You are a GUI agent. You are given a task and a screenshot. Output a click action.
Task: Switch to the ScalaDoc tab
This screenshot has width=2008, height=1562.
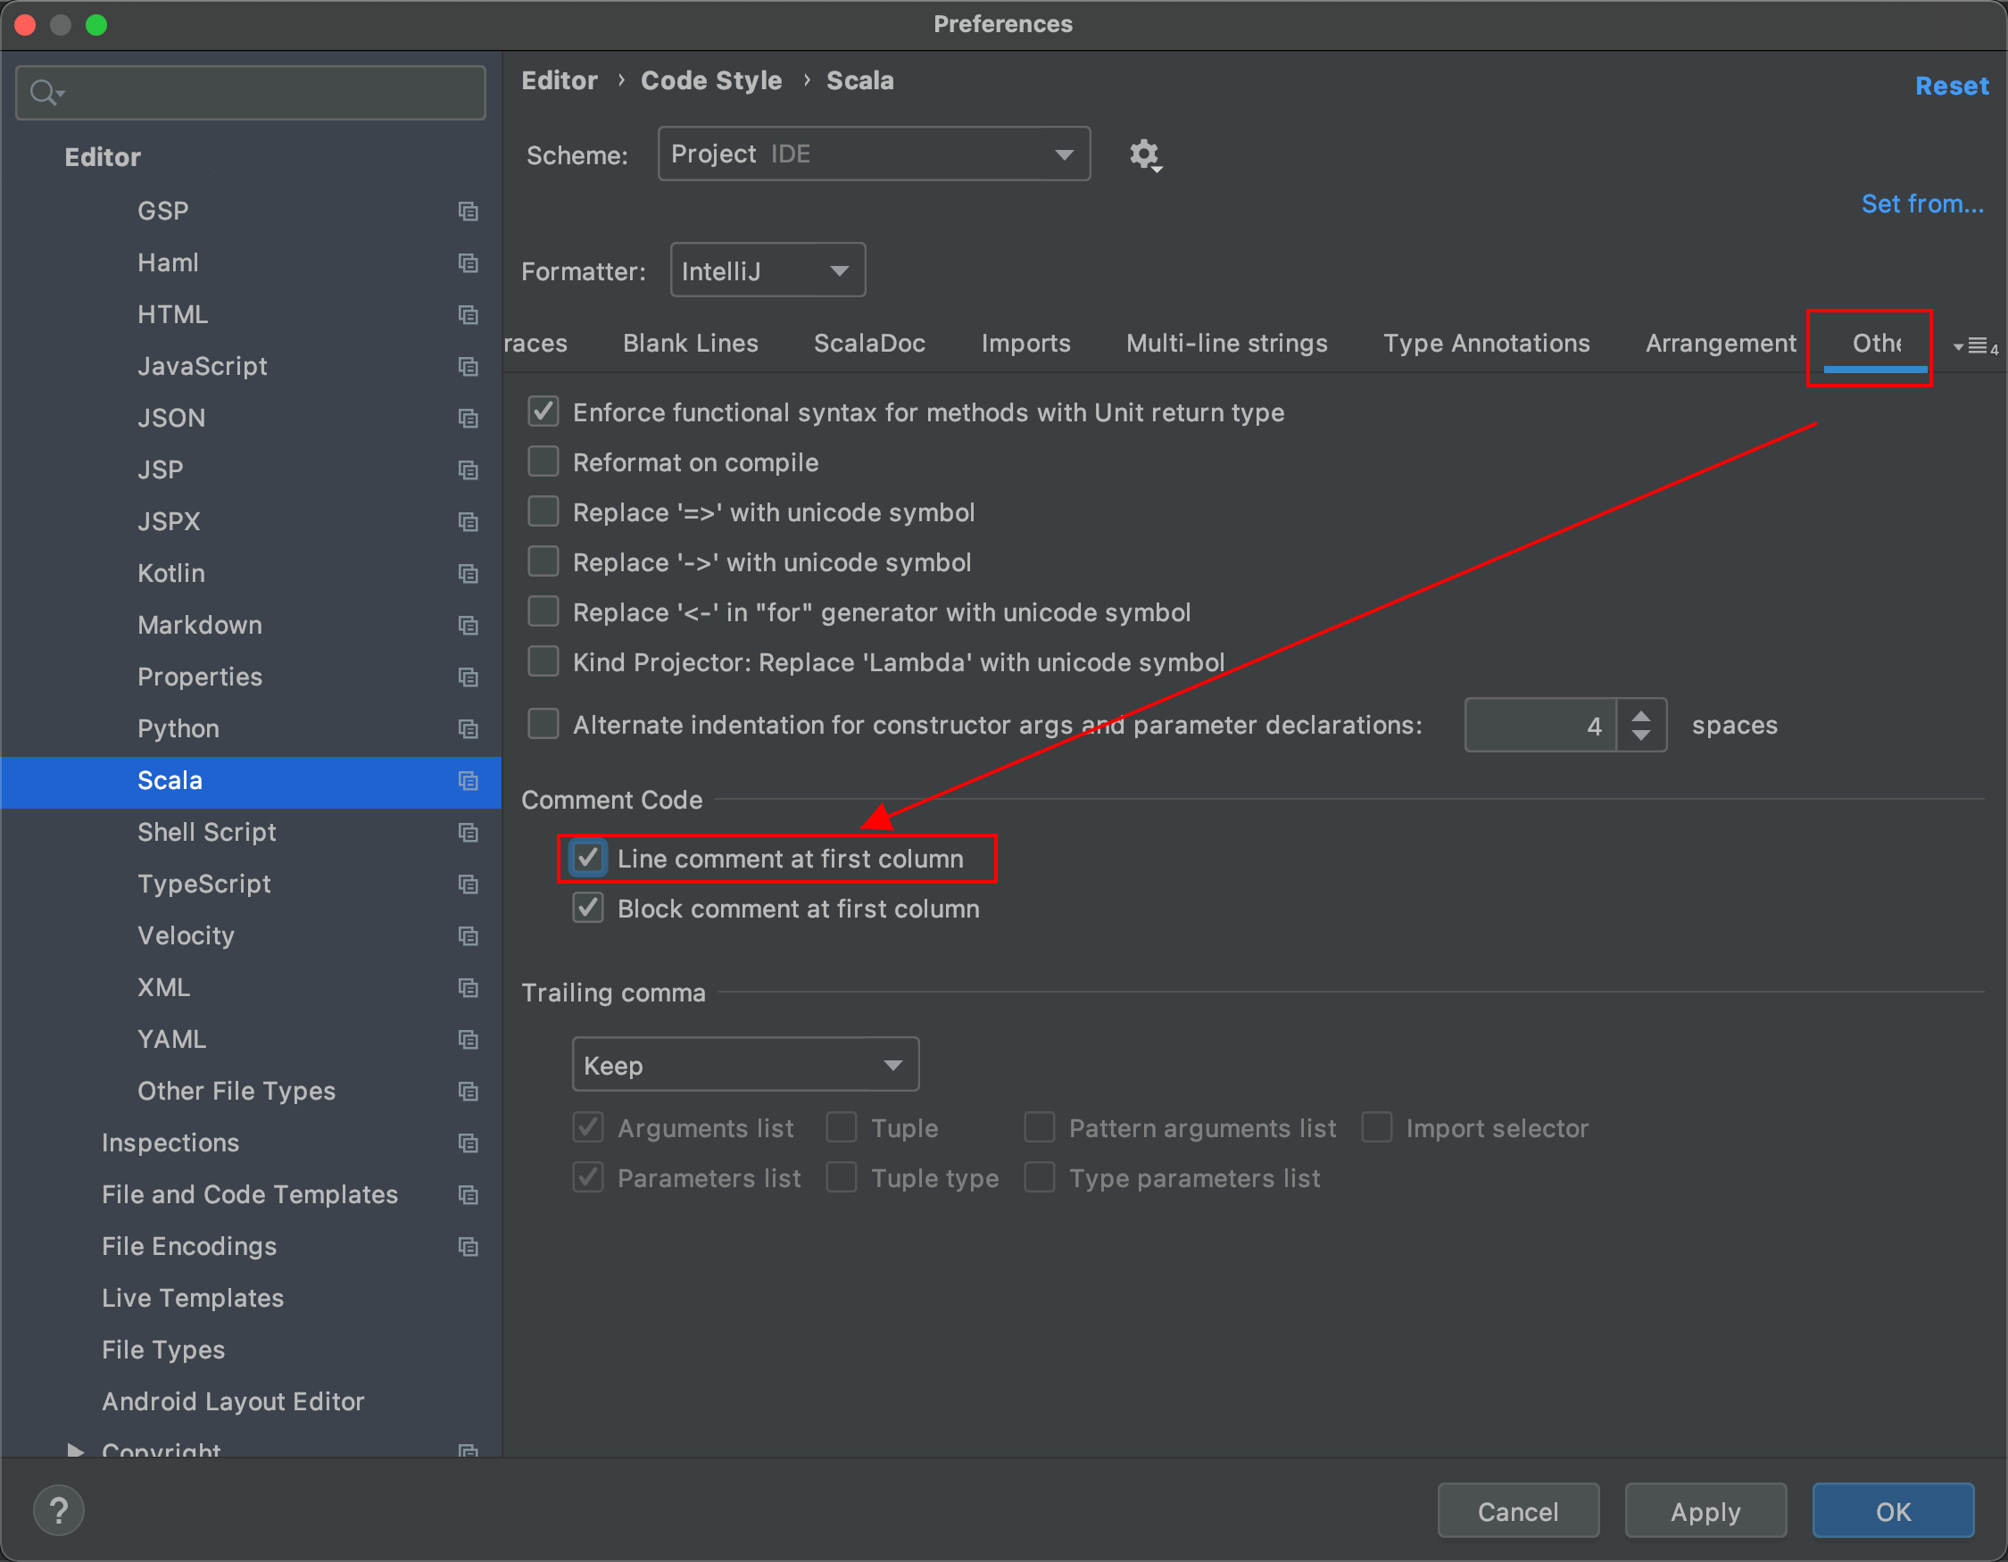[x=867, y=343]
